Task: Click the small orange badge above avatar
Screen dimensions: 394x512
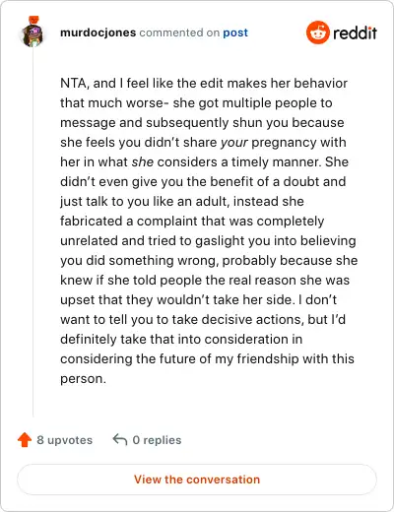Action: (x=33, y=19)
